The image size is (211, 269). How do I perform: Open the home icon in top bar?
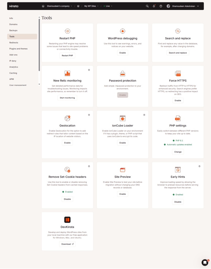pos(43,6)
